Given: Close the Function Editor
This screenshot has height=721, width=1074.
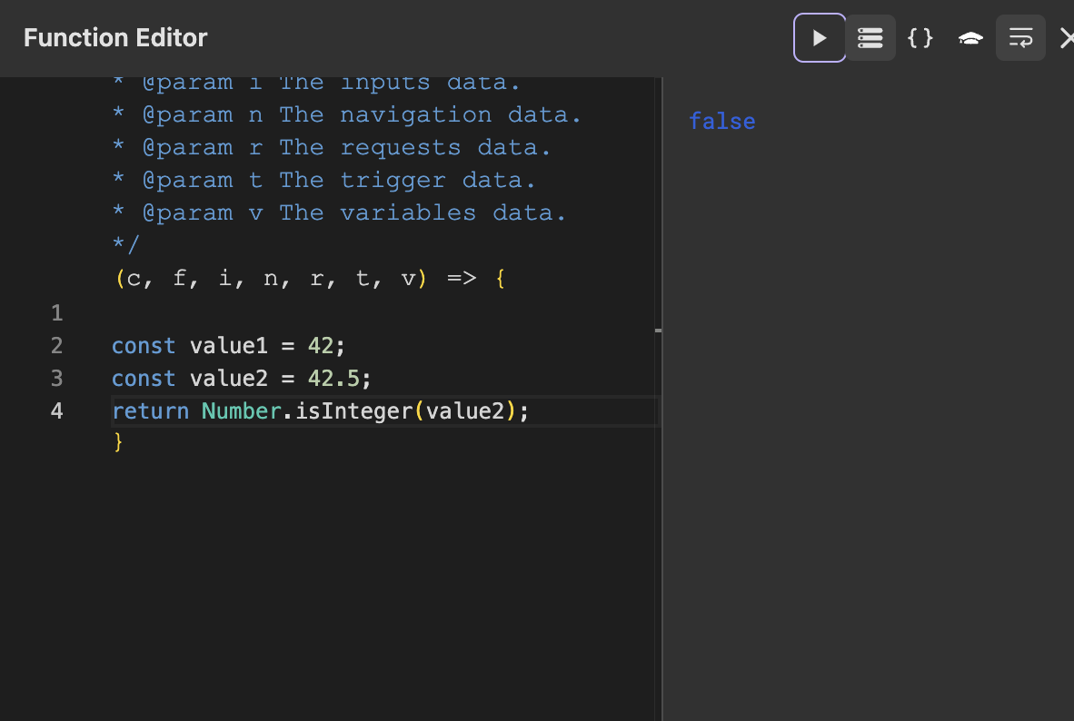Looking at the screenshot, I should (x=1067, y=37).
